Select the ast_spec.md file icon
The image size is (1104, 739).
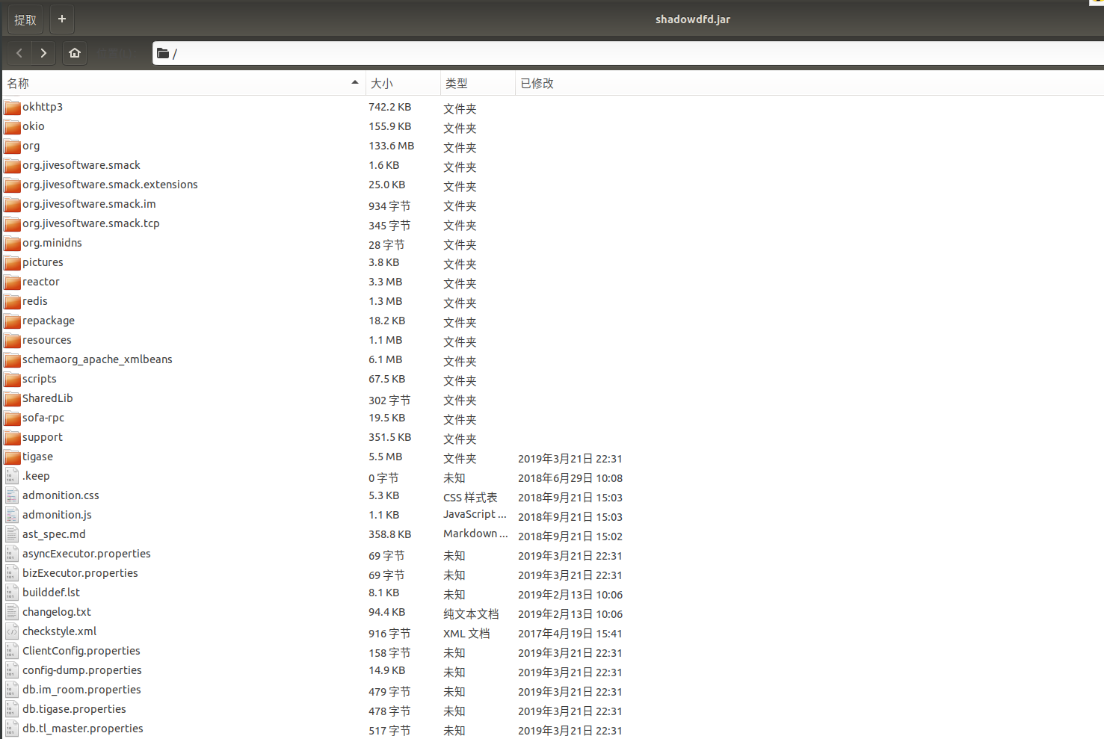[x=11, y=534]
